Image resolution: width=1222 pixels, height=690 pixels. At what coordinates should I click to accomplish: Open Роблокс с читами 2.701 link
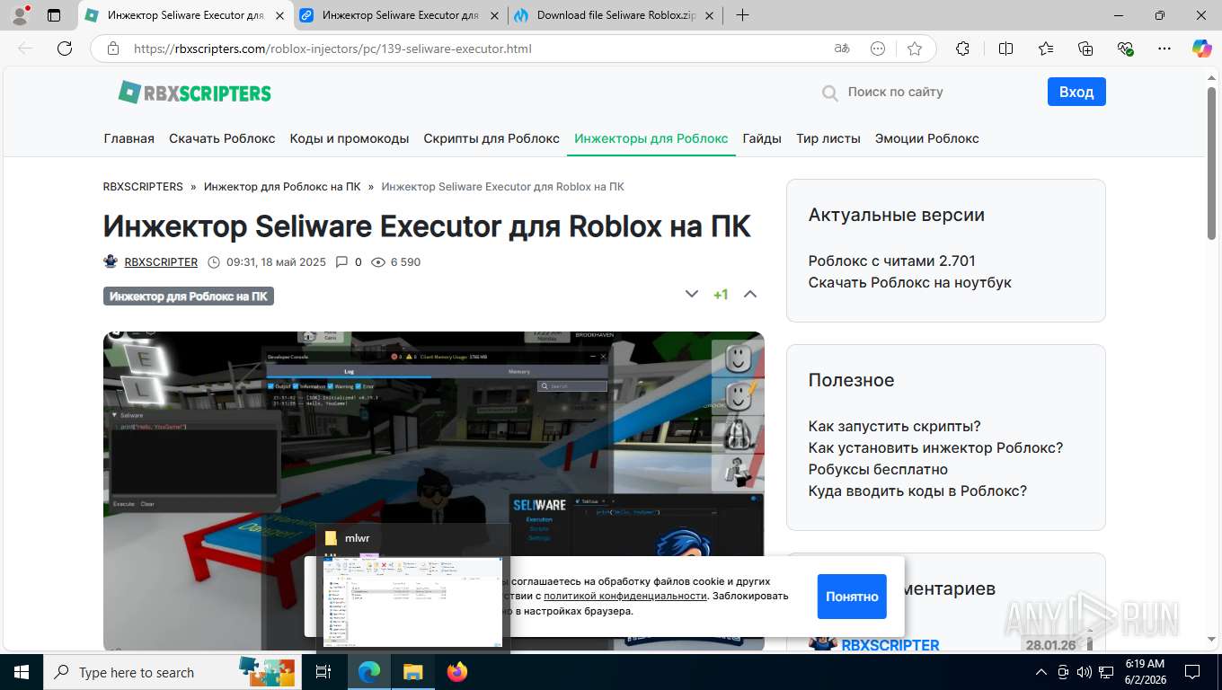[891, 261]
